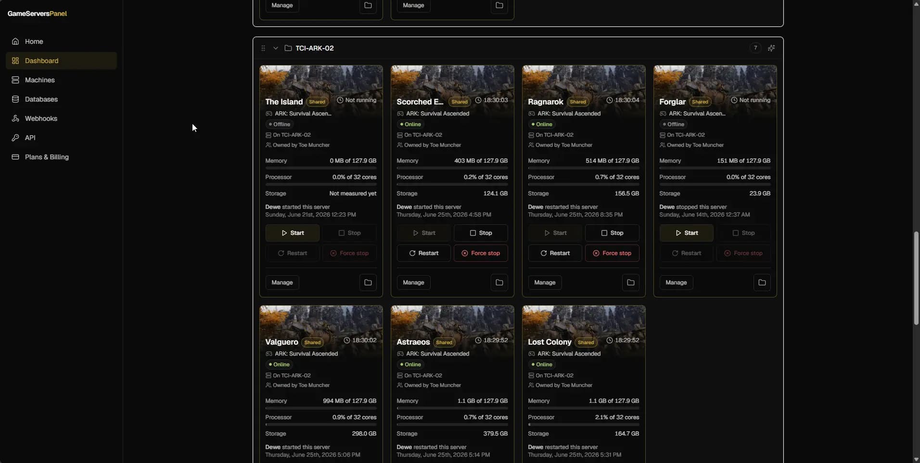This screenshot has height=463, width=920.
Task: Click Shared badge on Ragnarok card
Action: pyautogui.click(x=578, y=102)
